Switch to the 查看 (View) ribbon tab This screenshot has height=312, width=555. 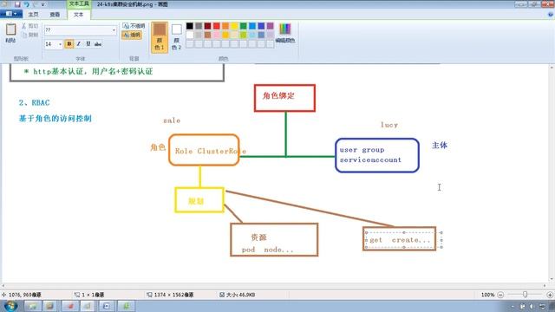[x=55, y=15]
